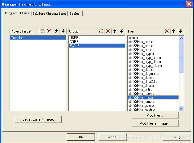Image resolution: width=194 pixels, height=143 pixels.
Task: Close the Manage Project Items window
Action: coord(189,4)
